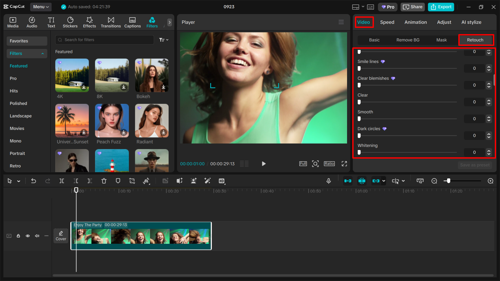
Task: Switch to the Mask tab
Action: [441, 40]
